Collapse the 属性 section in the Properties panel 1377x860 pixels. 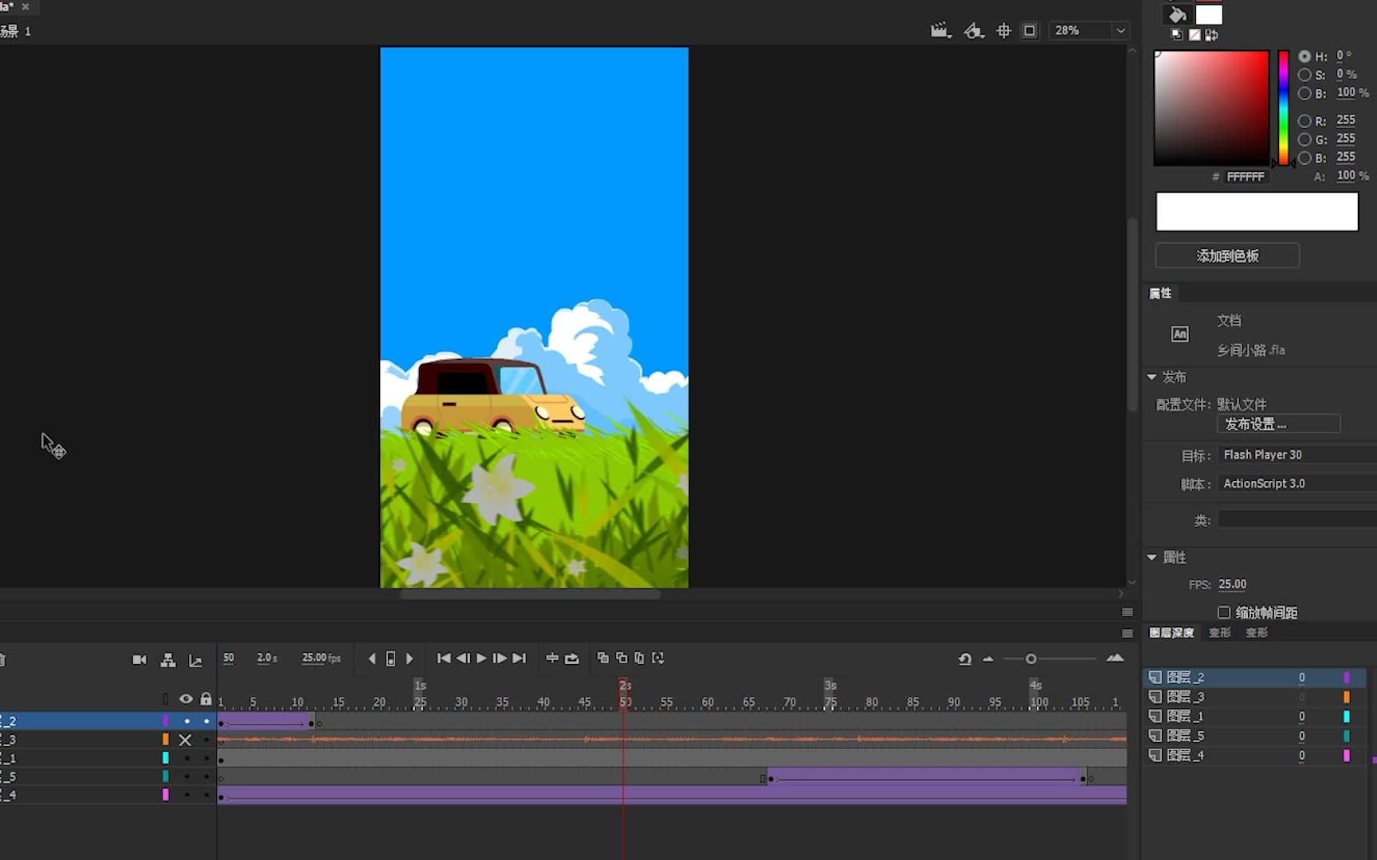coord(1151,557)
